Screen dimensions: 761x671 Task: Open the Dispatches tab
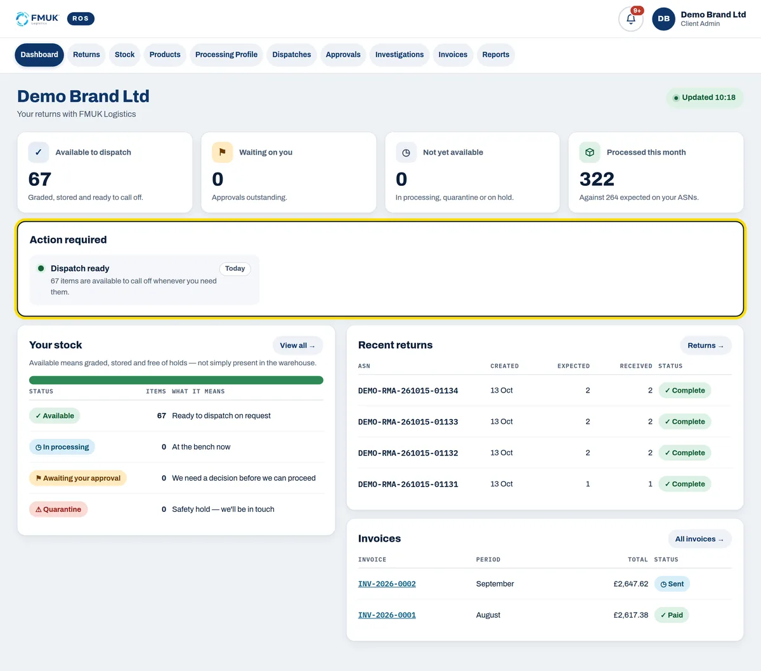292,55
